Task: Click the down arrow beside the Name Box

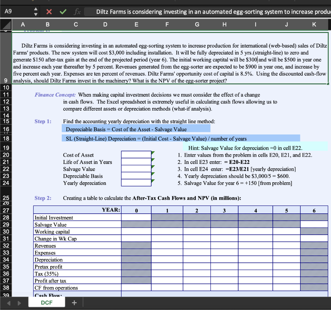Action: (x=36, y=14)
